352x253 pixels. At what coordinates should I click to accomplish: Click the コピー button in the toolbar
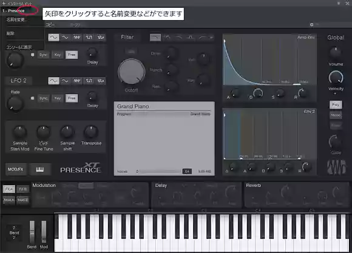pos(50,25)
